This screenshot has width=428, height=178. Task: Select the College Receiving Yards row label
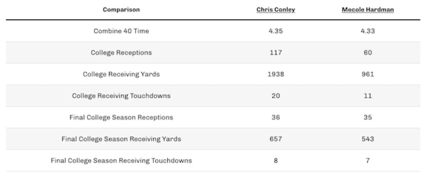tap(121, 74)
